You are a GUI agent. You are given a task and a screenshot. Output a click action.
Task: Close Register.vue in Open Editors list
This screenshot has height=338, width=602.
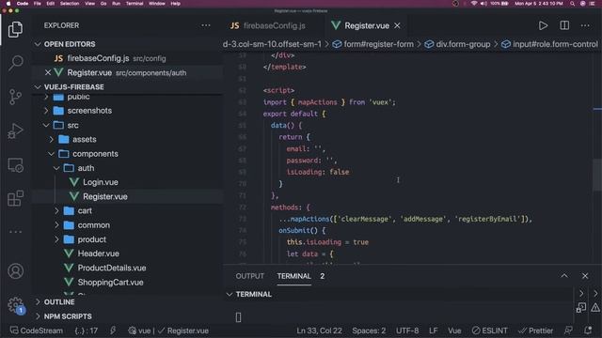click(x=48, y=72)
